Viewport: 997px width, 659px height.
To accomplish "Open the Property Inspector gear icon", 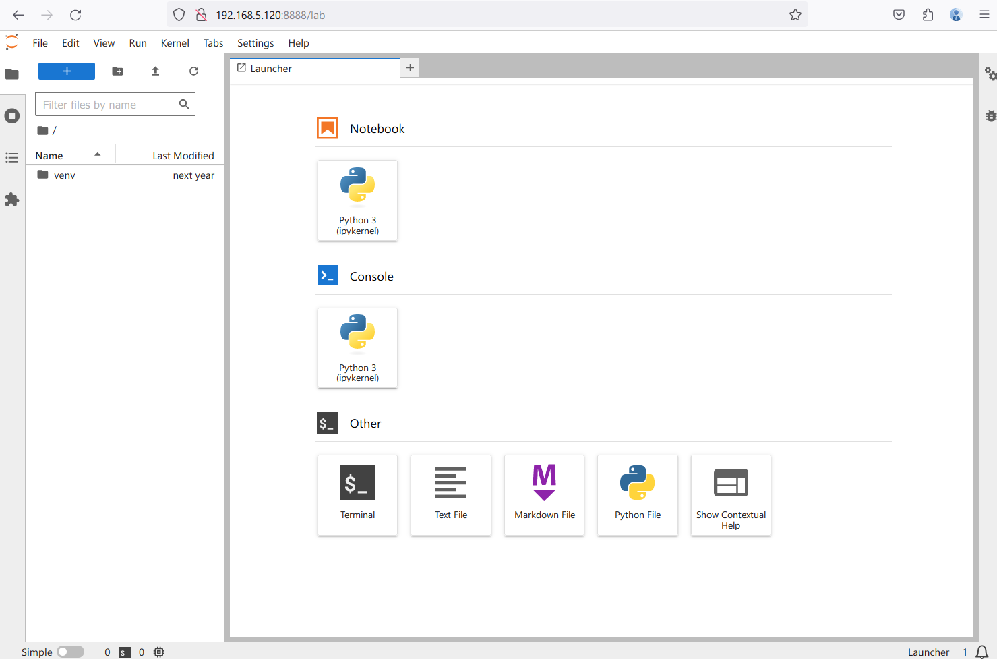I will [990, 74].
